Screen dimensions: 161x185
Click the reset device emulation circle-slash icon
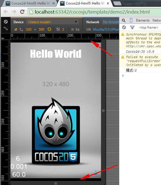coord(6,22)
